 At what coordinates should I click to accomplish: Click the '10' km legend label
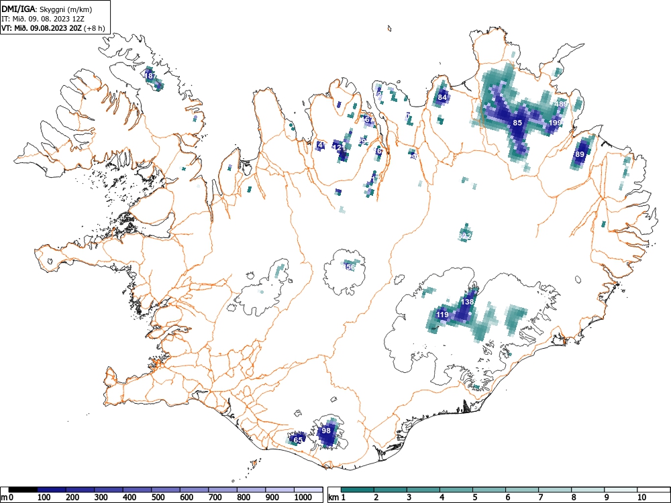click(641, 498)
